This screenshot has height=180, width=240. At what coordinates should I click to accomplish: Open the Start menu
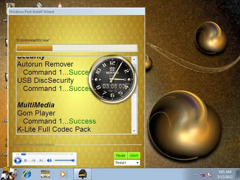(x=8, y=174)
